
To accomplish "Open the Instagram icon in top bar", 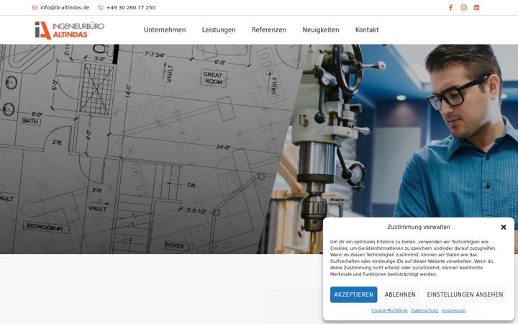I will pyautogui.click(x=464, y=8).
